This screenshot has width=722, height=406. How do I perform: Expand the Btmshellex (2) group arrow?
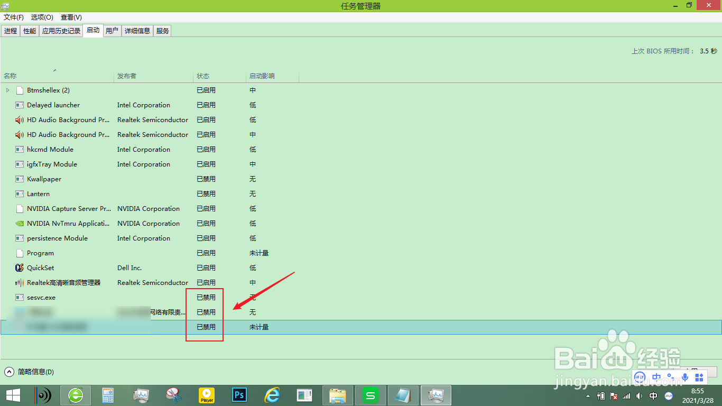(7, 90)
